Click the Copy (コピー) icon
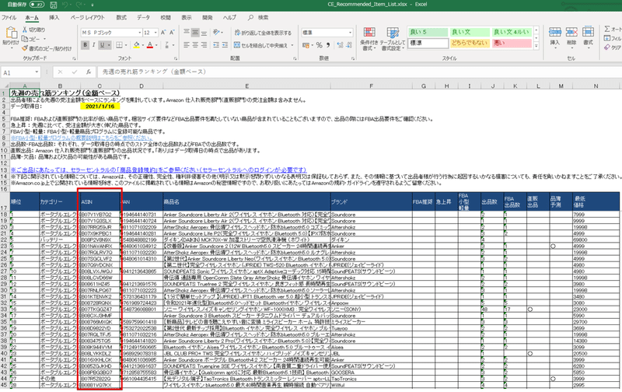The width and height of the screenshot is (622, 392). tap(25, 39)
